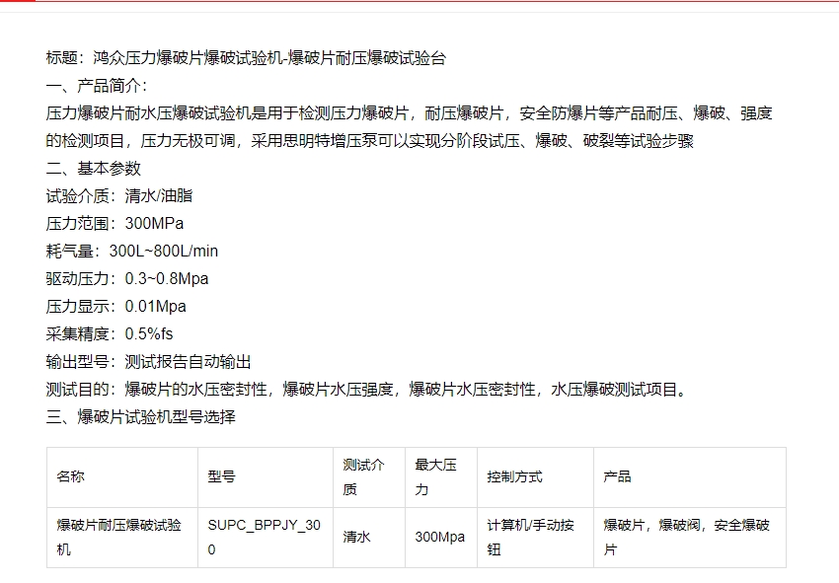Click the table header cell 控制方式
Image resolution: width=839 pixels, height=583 pixels.
pos(536,477)
